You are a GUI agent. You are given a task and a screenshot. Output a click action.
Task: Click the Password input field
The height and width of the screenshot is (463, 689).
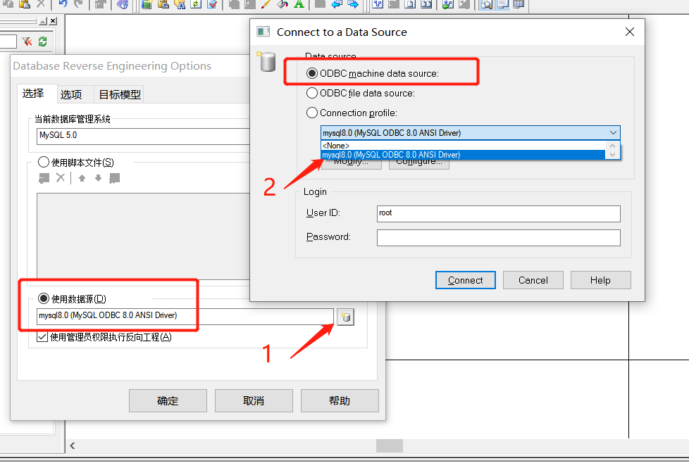point(498,238)
